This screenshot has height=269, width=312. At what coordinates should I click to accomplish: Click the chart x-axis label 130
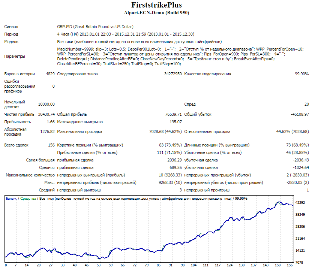click(x=242, y=265)
